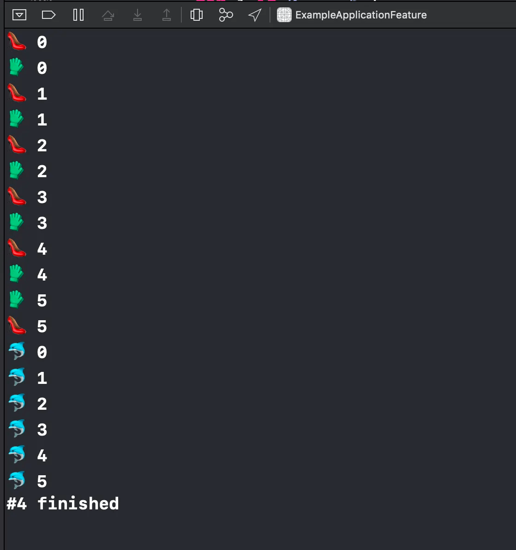Click the Simulate Location arrow icon
The height and width of the screenshot is (550, 516).
click(255, 15)
